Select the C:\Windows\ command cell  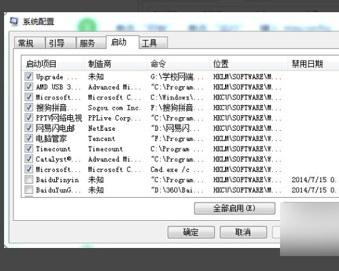point(177,98)
